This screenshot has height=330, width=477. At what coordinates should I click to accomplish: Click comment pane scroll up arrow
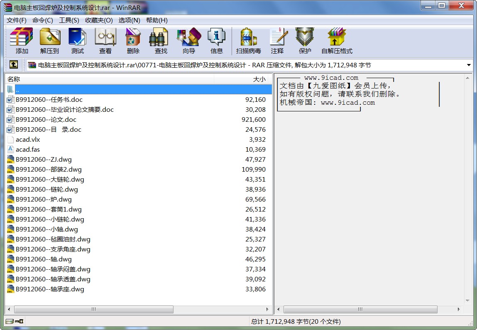[467, 78]
